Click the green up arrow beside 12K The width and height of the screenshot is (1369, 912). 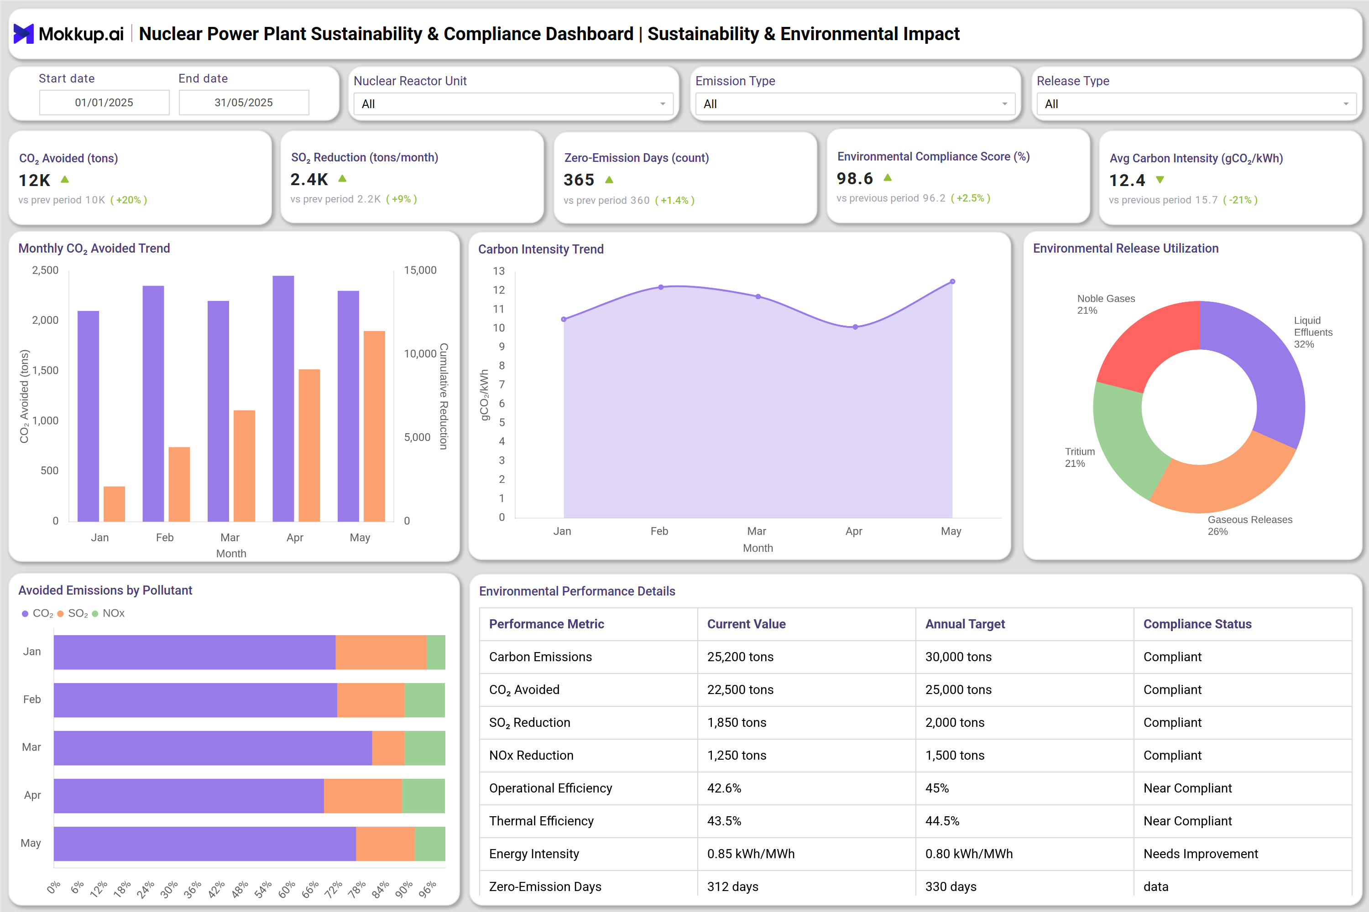click(x=65, y=180)
